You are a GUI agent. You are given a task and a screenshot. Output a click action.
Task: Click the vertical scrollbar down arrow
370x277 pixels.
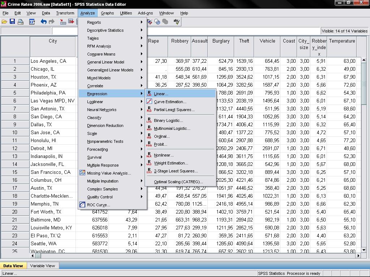click(x=364, y=250)
